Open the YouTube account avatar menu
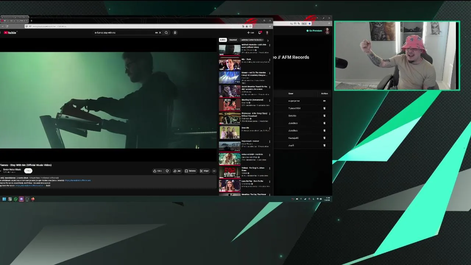The image size is (471, 265). click(267, 33)
